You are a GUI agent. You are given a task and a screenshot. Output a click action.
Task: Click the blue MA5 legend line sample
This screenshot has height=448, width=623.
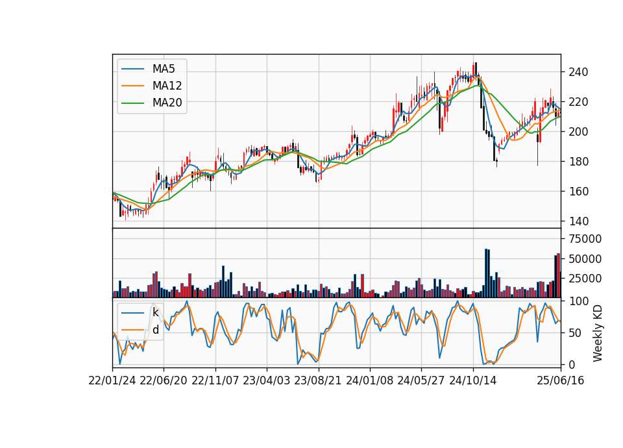click(132, 69)
